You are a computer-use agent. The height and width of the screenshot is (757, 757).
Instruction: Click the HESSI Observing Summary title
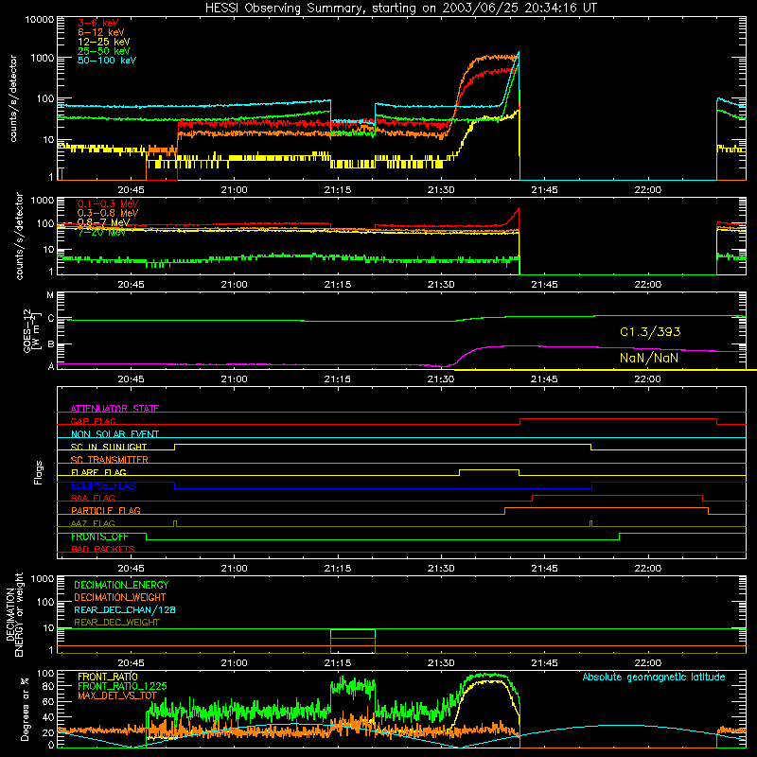[400, 9]
